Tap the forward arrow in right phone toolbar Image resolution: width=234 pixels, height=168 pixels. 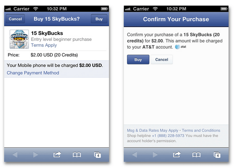[155, 155]
